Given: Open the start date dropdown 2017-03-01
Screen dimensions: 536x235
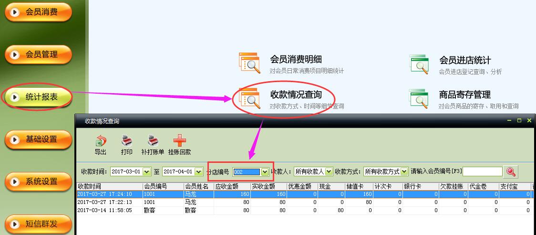Looking at the screenshot, I should tap(147, 171).
